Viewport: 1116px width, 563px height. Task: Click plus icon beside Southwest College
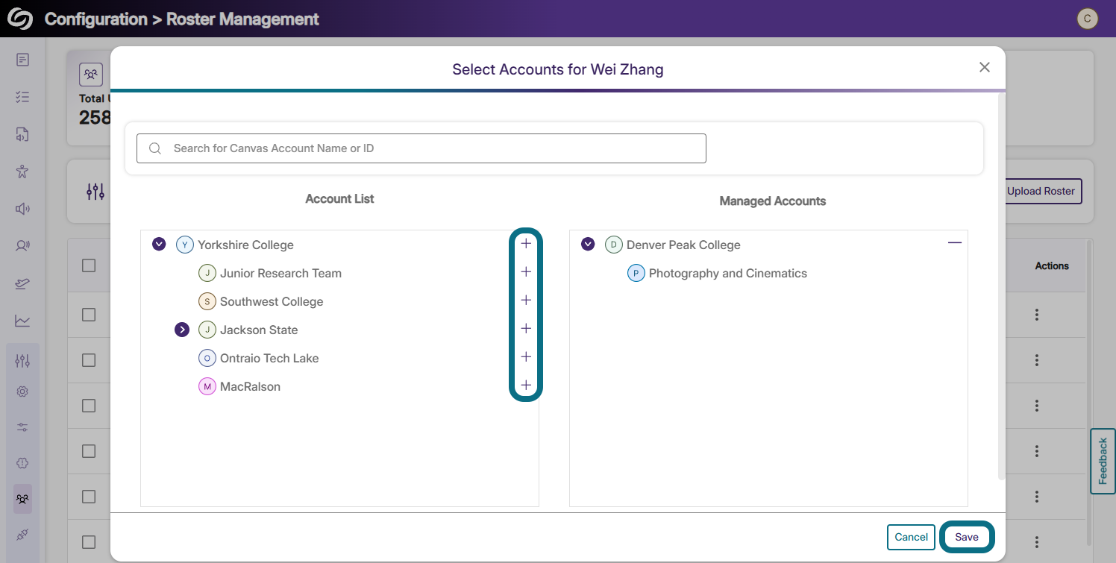pos(526,301)
